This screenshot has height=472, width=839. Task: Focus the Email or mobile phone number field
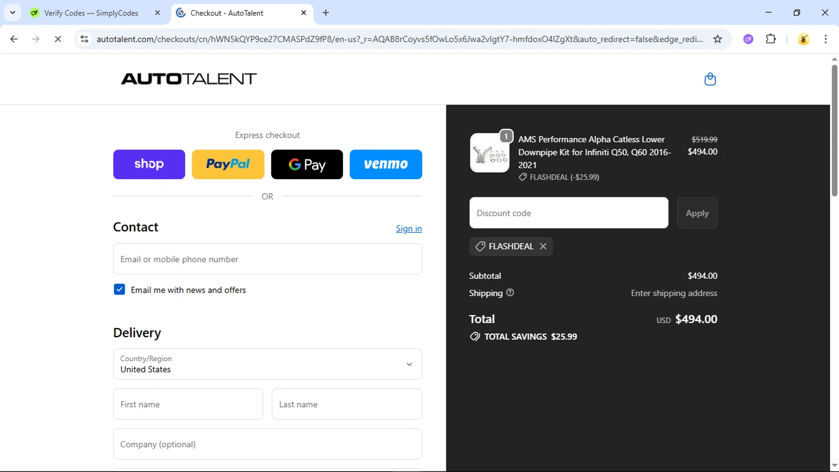[x=267, y=259]
